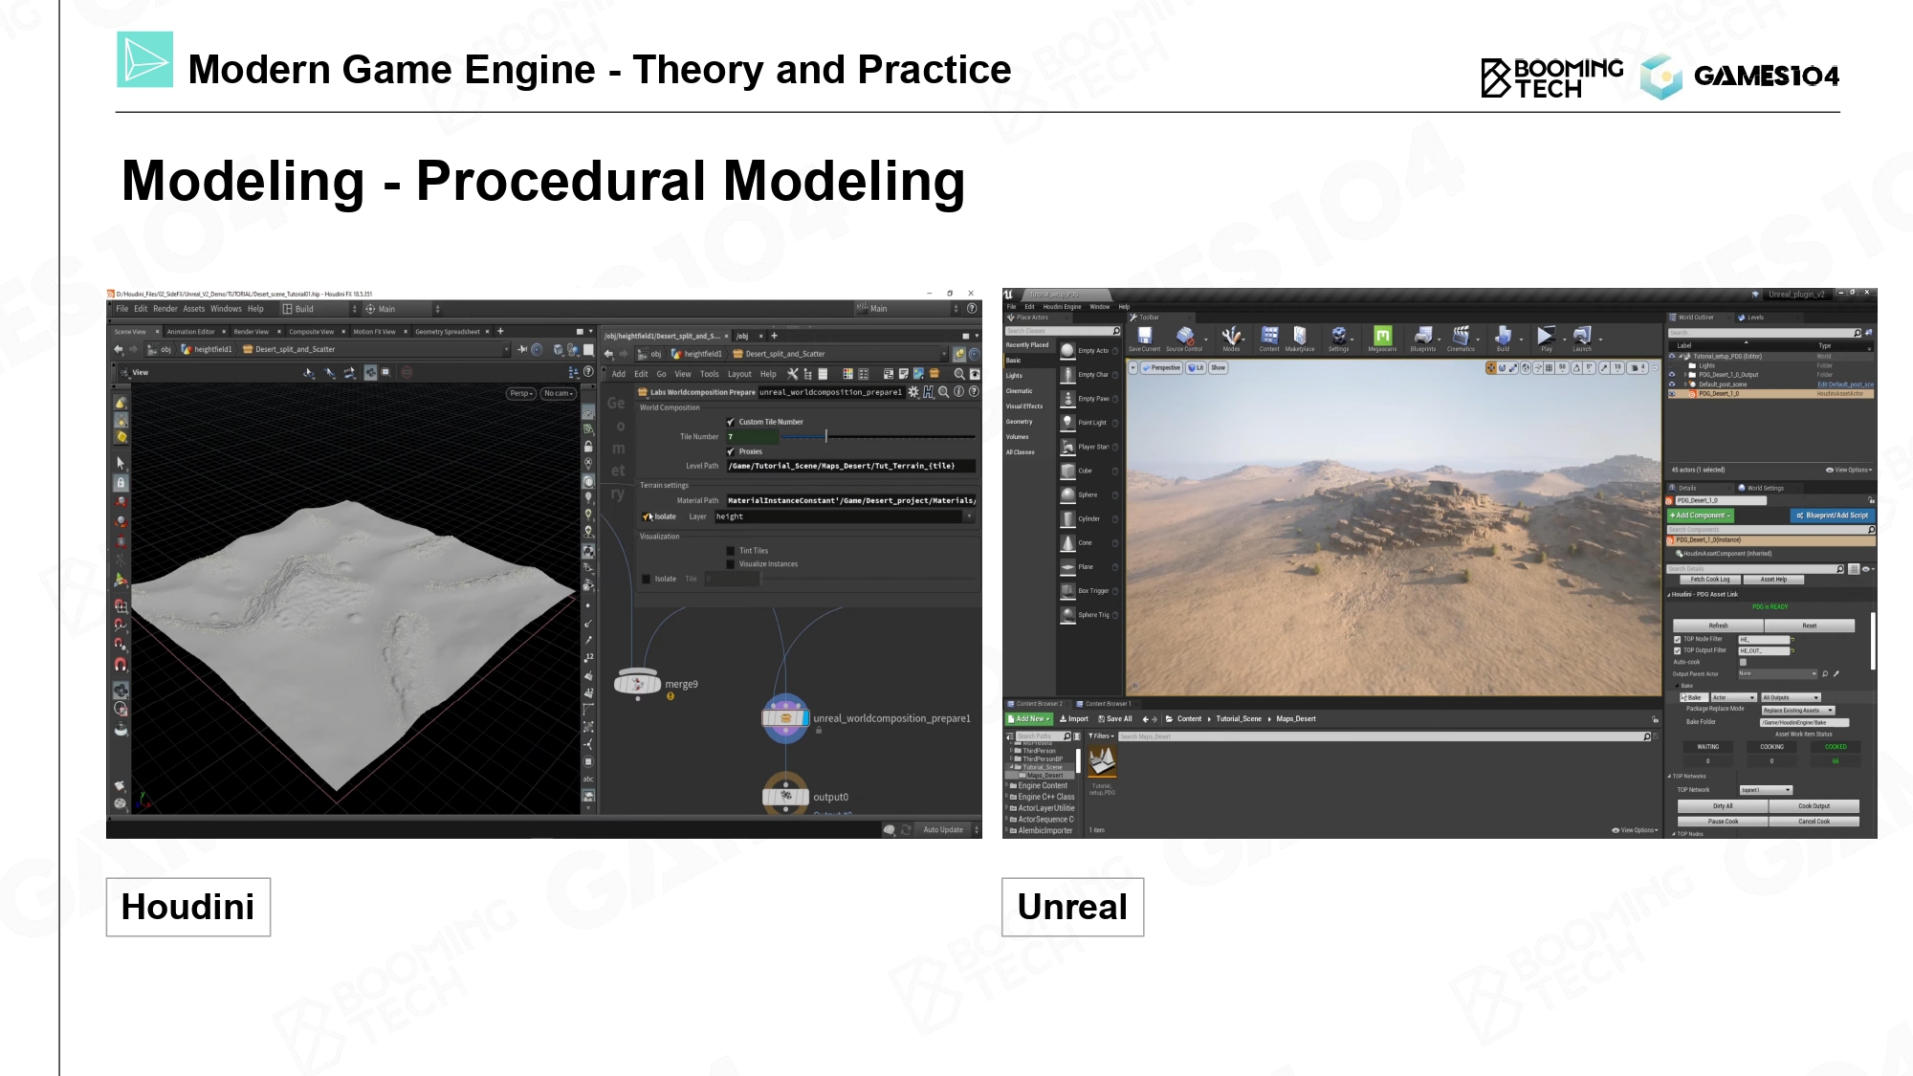Select PDG_Desert_1_0 row in World Outliner
Viewport: 1913px width, 1076px height.
tap(1771, 394)
